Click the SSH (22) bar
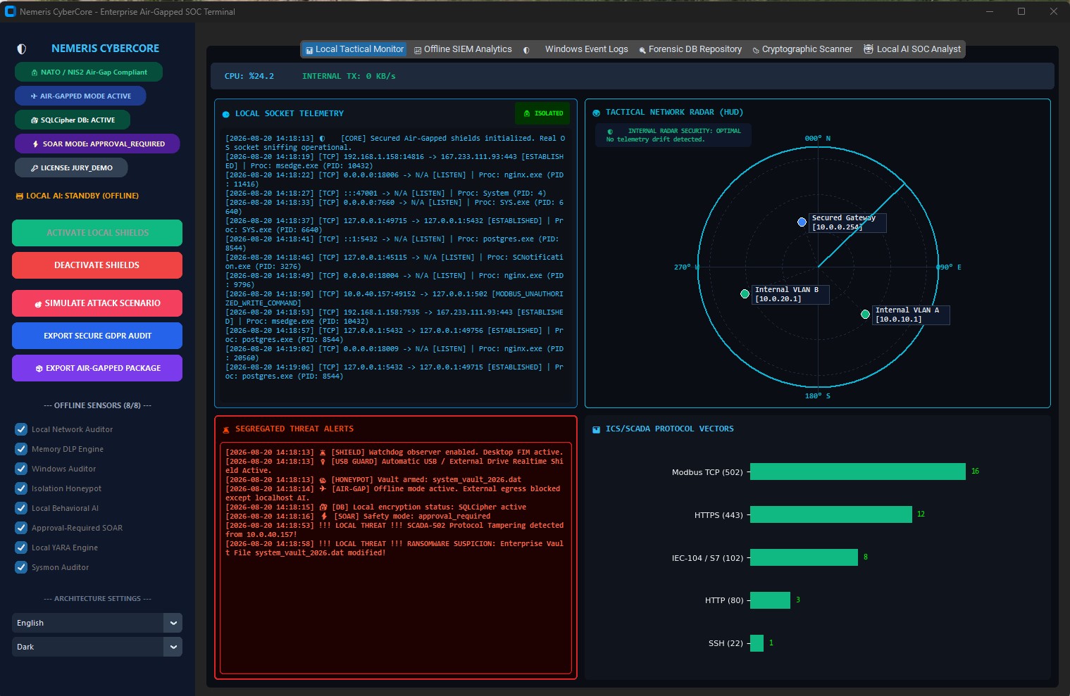Image resolution: width=1070 pixels, height=696 pixels. coord(757,643)
